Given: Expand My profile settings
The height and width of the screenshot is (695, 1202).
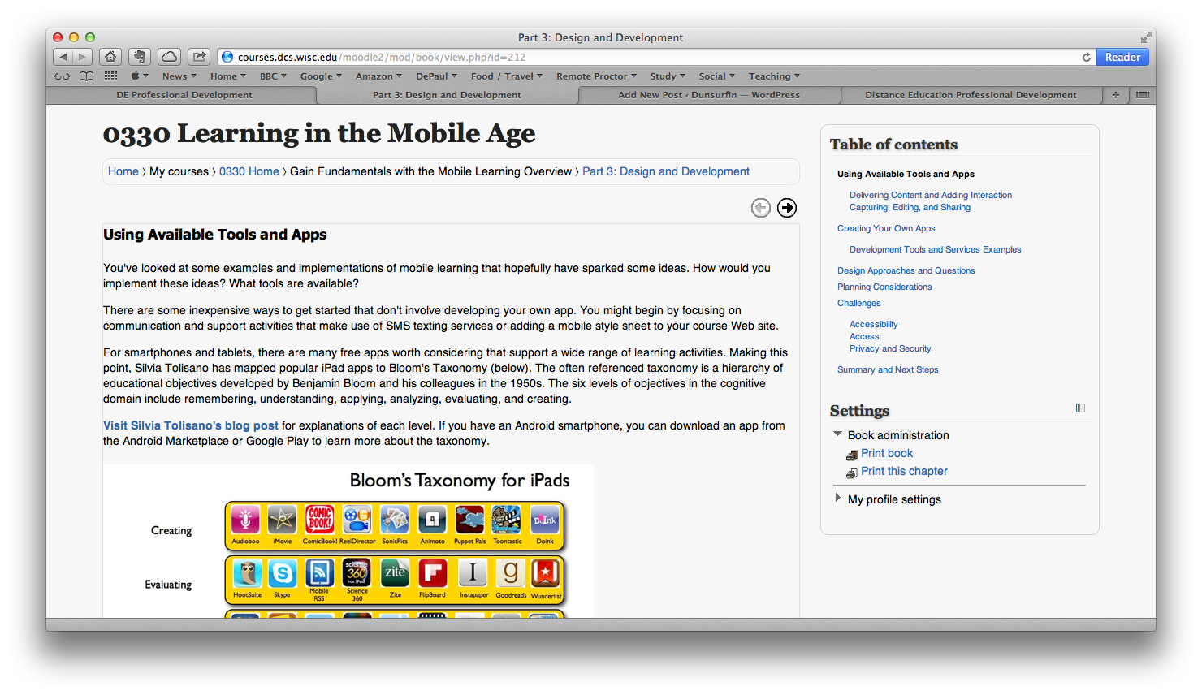Looking at the screenshot, I should tap(838, 499).
